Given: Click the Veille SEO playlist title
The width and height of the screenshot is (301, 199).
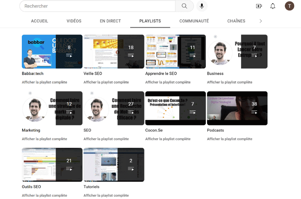Looking at the screenshot, I should click(93, 74).
